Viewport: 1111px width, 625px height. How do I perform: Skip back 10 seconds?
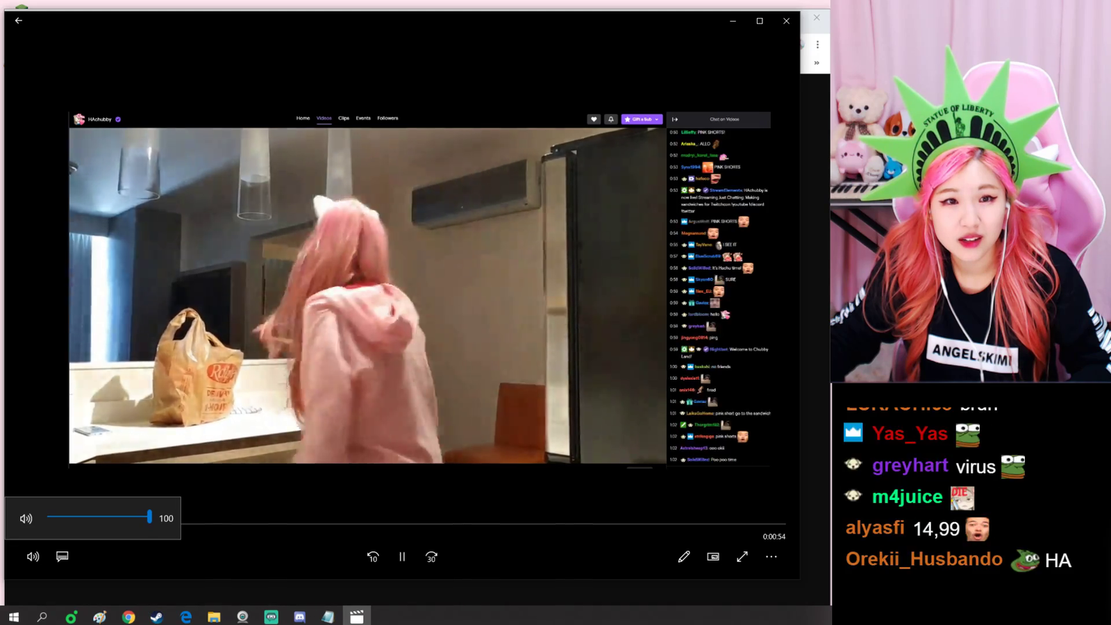click(x=373, y=557)
